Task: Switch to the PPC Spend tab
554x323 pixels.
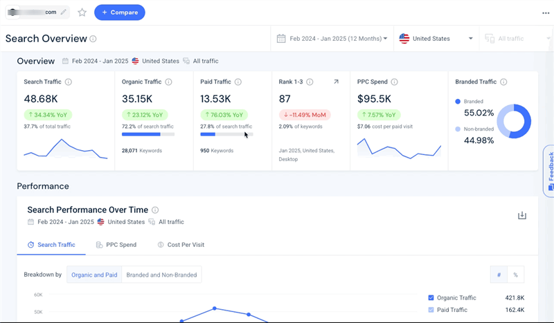Action: pyautogui.click(x=116, y=245)
